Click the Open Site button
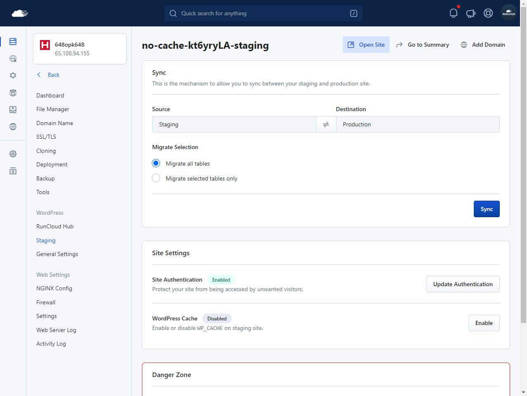 tap(366, 45)
